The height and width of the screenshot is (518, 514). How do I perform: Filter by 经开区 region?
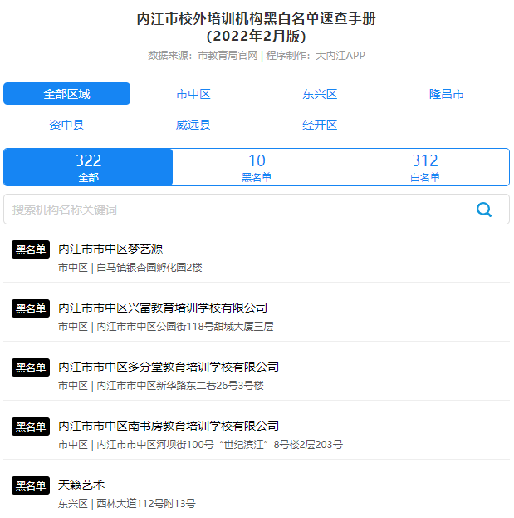tap(320, 125)
